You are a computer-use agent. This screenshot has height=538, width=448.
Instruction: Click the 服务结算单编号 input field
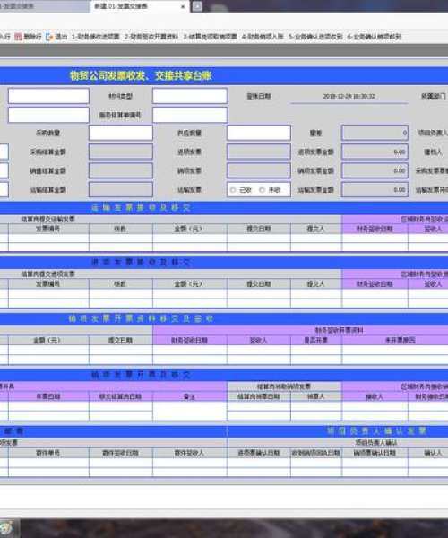pyautogui.click(x=190, y=115)
